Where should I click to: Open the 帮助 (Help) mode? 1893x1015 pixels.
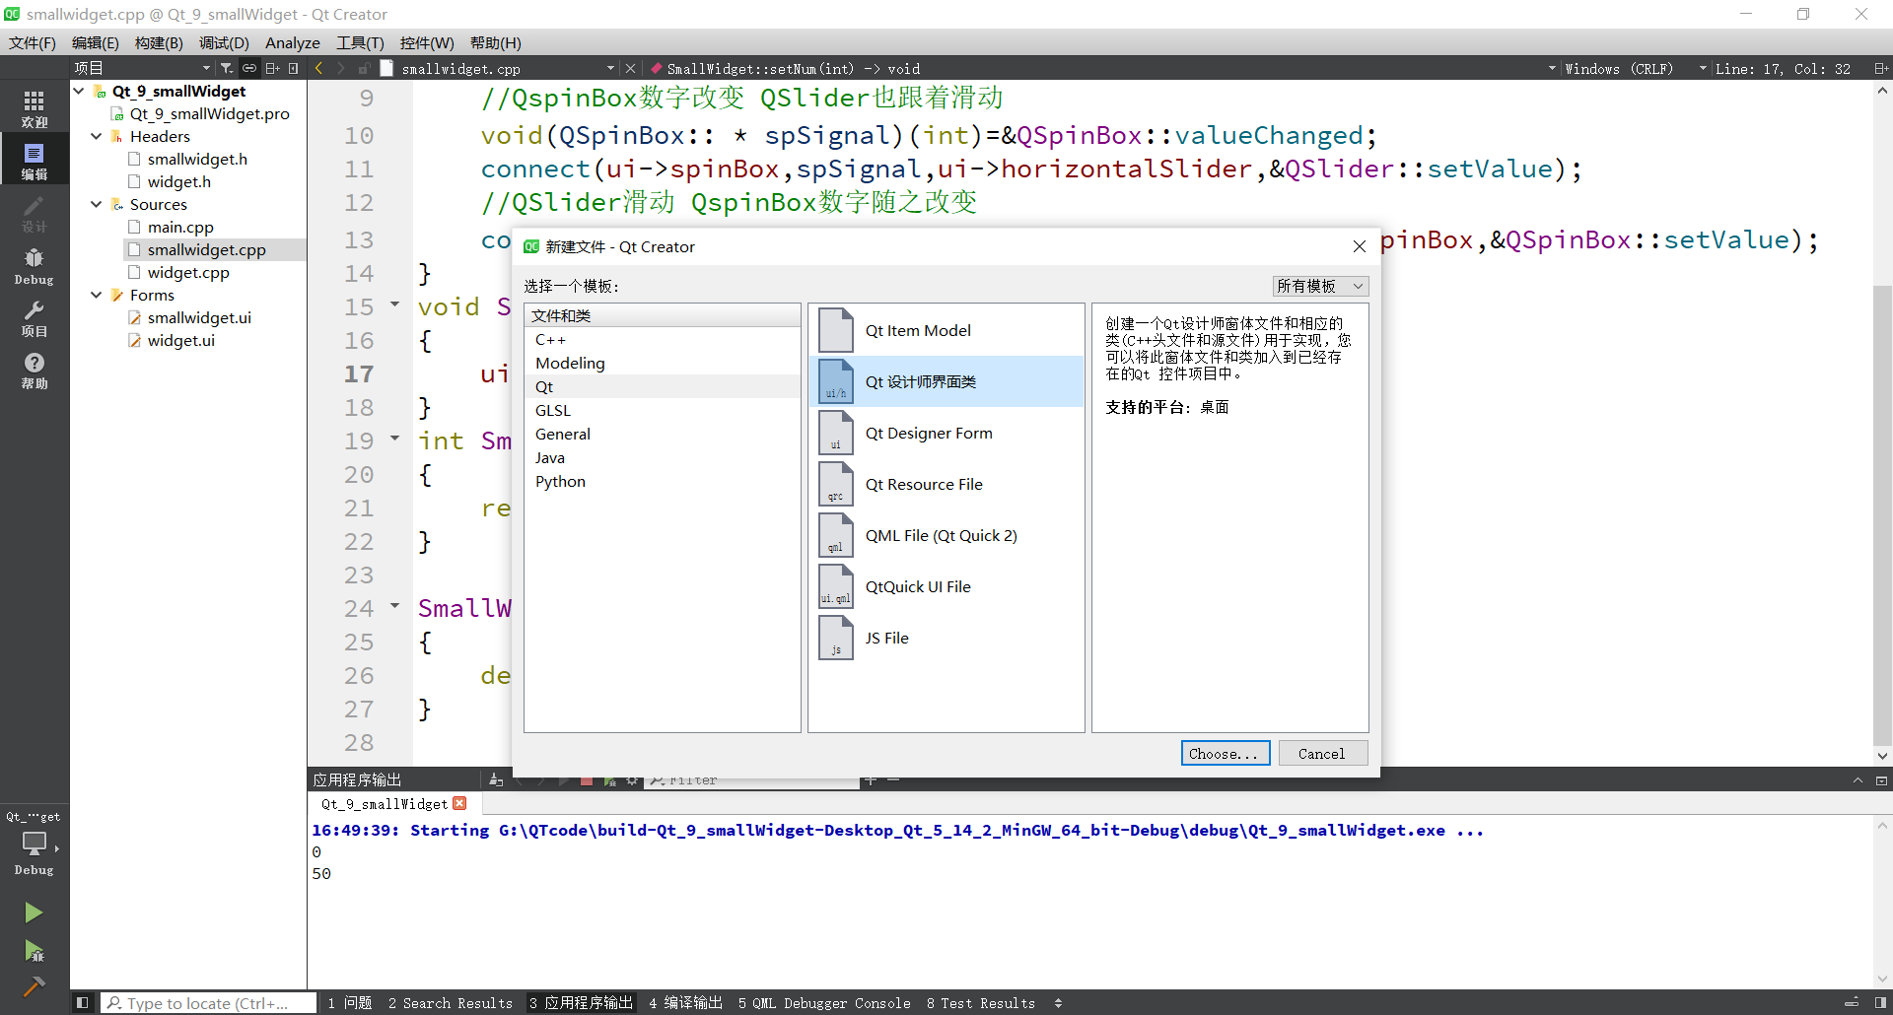[x=35, y=371]
